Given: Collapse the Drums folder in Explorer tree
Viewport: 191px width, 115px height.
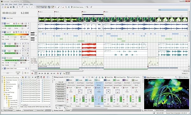Looking at the screenshot, I should click(x=5, y=99).
